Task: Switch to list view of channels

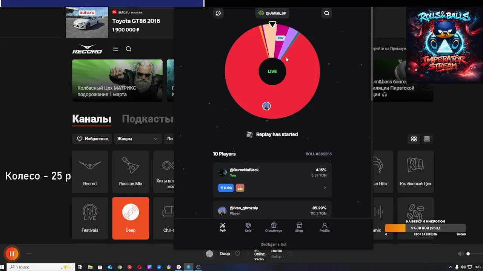Action: 427,139
